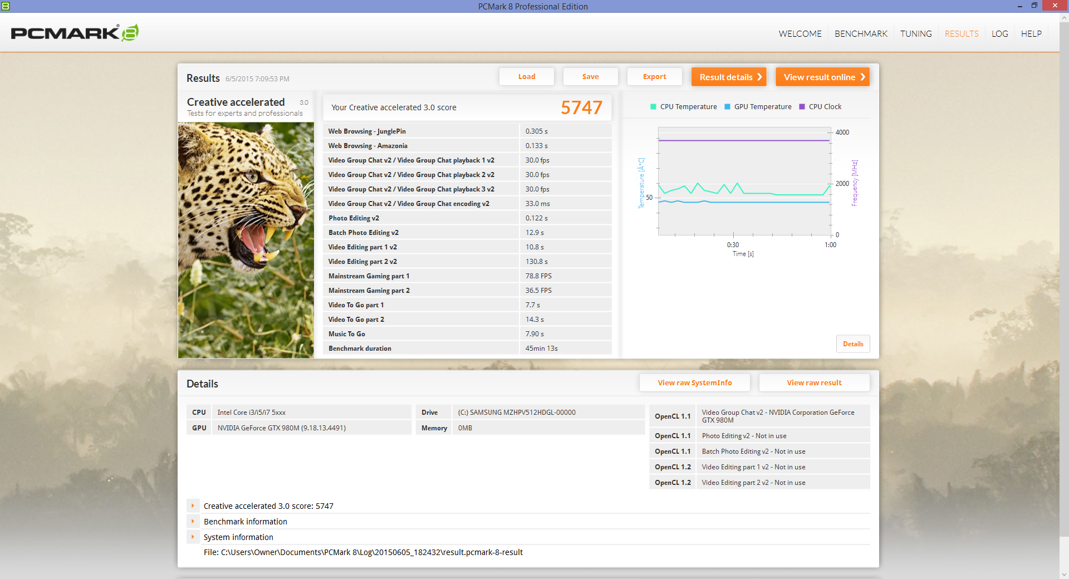This screenshot has width=1069, height=579.
Task: Click the Creative accelerated heading
Action: pyautogui.click(x=236, y=102)
